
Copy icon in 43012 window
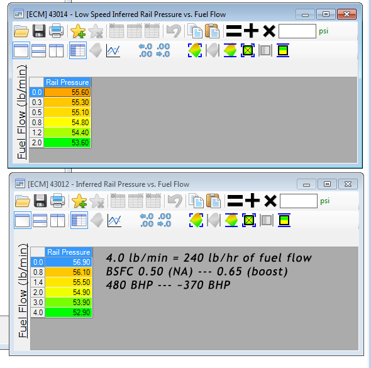pos(196,201)
